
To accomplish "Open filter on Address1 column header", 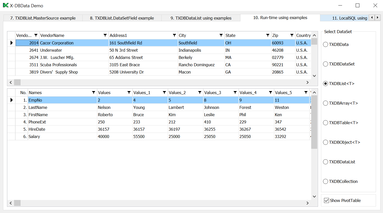I will click(174, 35).
